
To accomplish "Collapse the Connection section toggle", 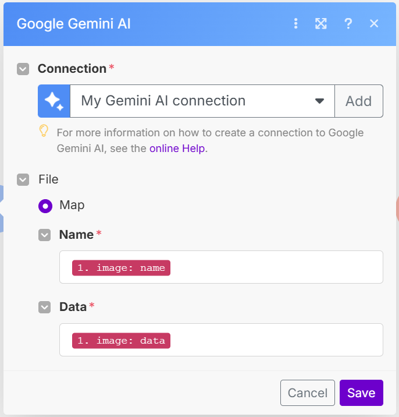I will (23, 69).
